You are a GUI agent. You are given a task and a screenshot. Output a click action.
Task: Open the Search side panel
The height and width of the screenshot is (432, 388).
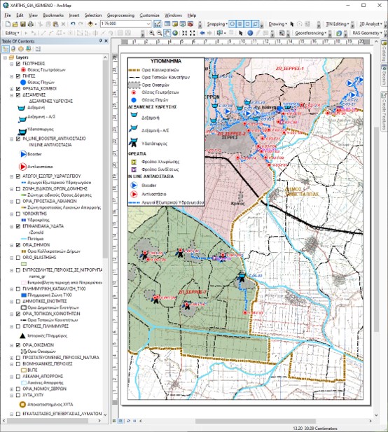(x=384, y=75)
